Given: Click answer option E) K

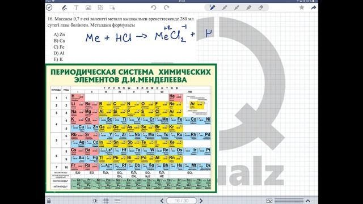Looking at the screenshot, I should 58,59.
